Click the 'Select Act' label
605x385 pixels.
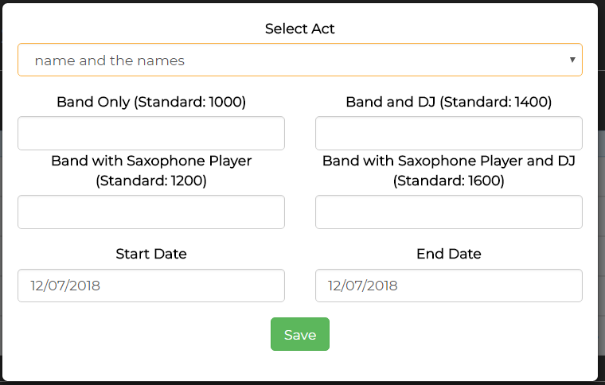point(299,29)
